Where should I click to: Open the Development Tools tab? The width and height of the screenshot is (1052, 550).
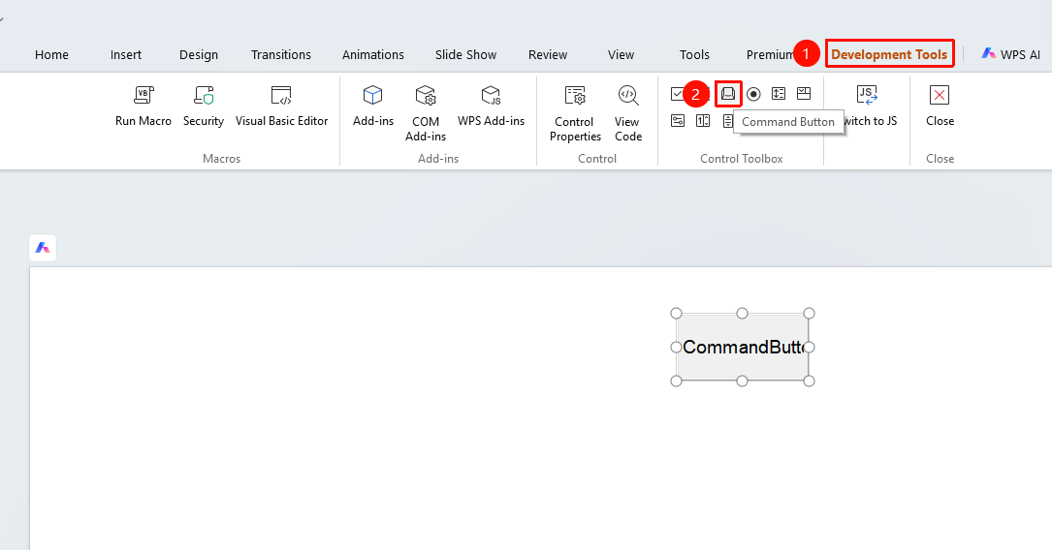click(889, 55)
